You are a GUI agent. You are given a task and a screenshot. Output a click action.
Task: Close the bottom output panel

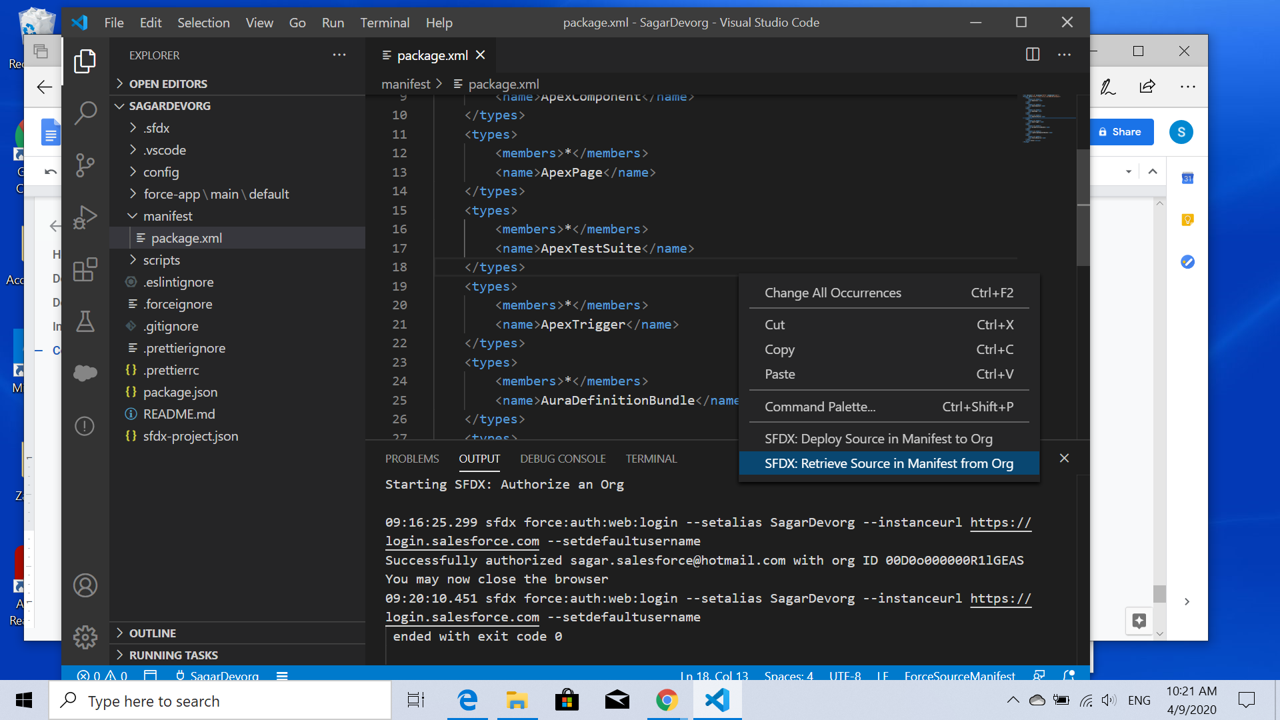point(1064,458)
